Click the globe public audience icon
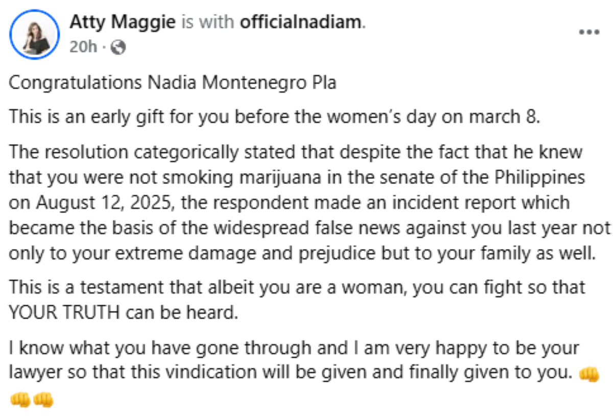 pos(118,47)
